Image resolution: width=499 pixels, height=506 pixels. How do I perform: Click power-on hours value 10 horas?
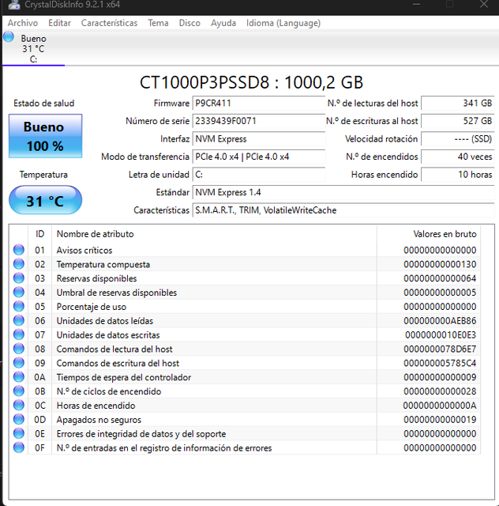coord(458,175)
